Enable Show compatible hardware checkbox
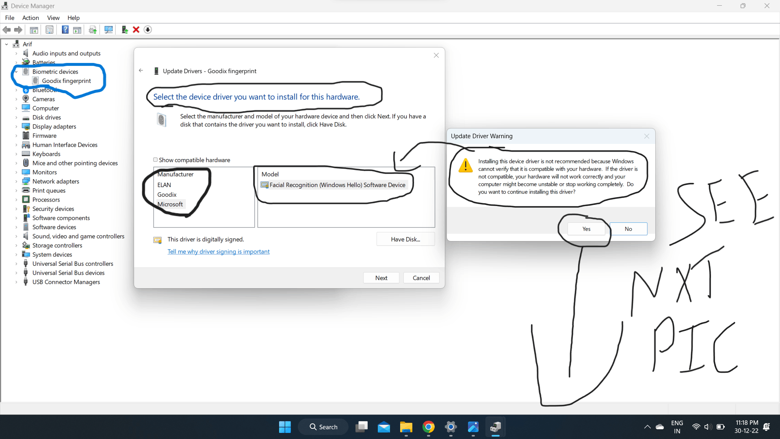Image resolution: width=780 pixels, height=439 pixels. [x=155, y=160]
